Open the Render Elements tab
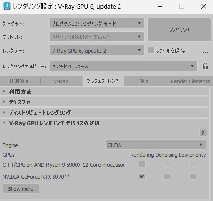This screenshot has height=201, width=213. (190, 81)
